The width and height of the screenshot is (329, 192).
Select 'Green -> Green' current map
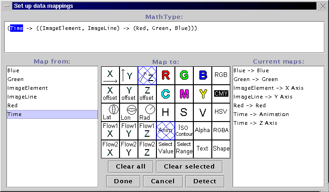278,79
